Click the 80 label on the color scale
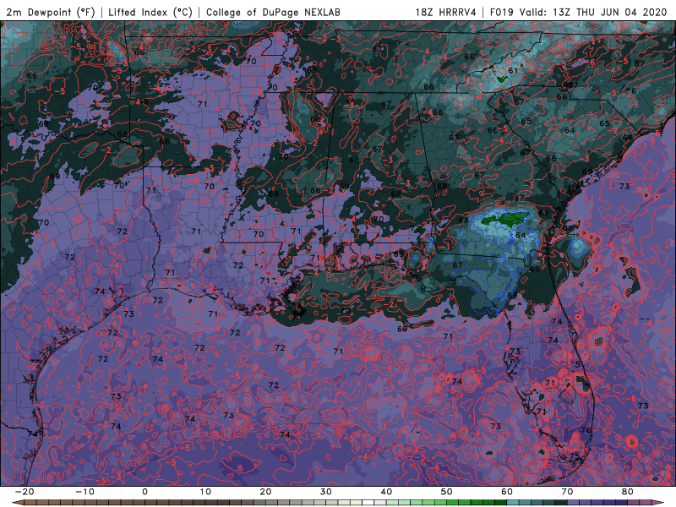Viewport: 676px width, 507px height. [x=628, y=492]
